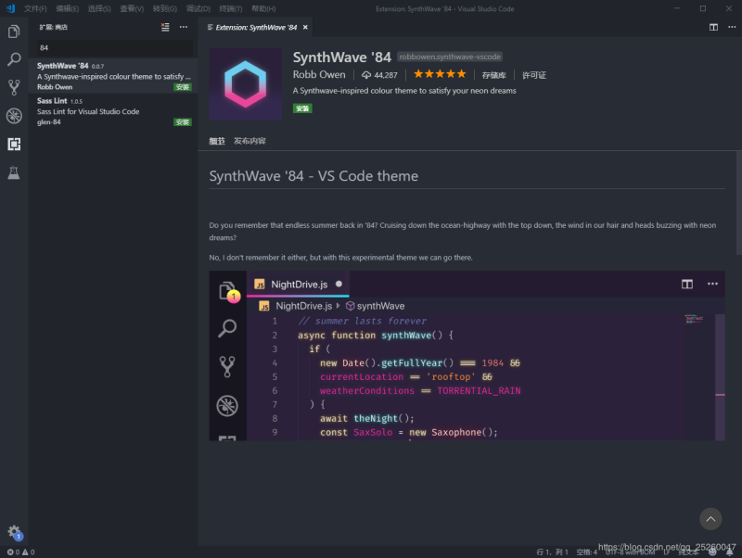742x558 pixels.
Task: Open the 文件(F) menu
Action: coord(35,9)
